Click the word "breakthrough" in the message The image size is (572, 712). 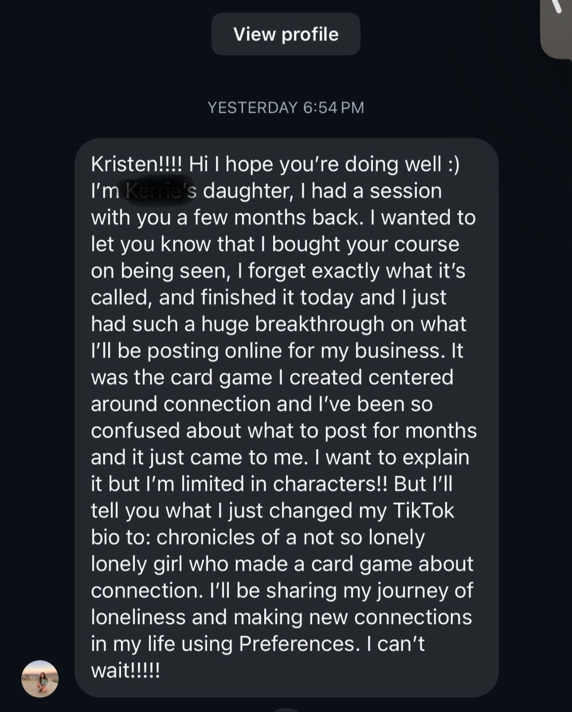pos(320,324)
